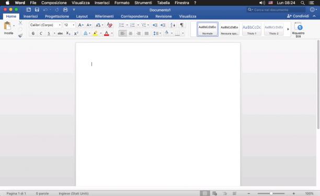Open the Riquadro Stili pane

298,30
